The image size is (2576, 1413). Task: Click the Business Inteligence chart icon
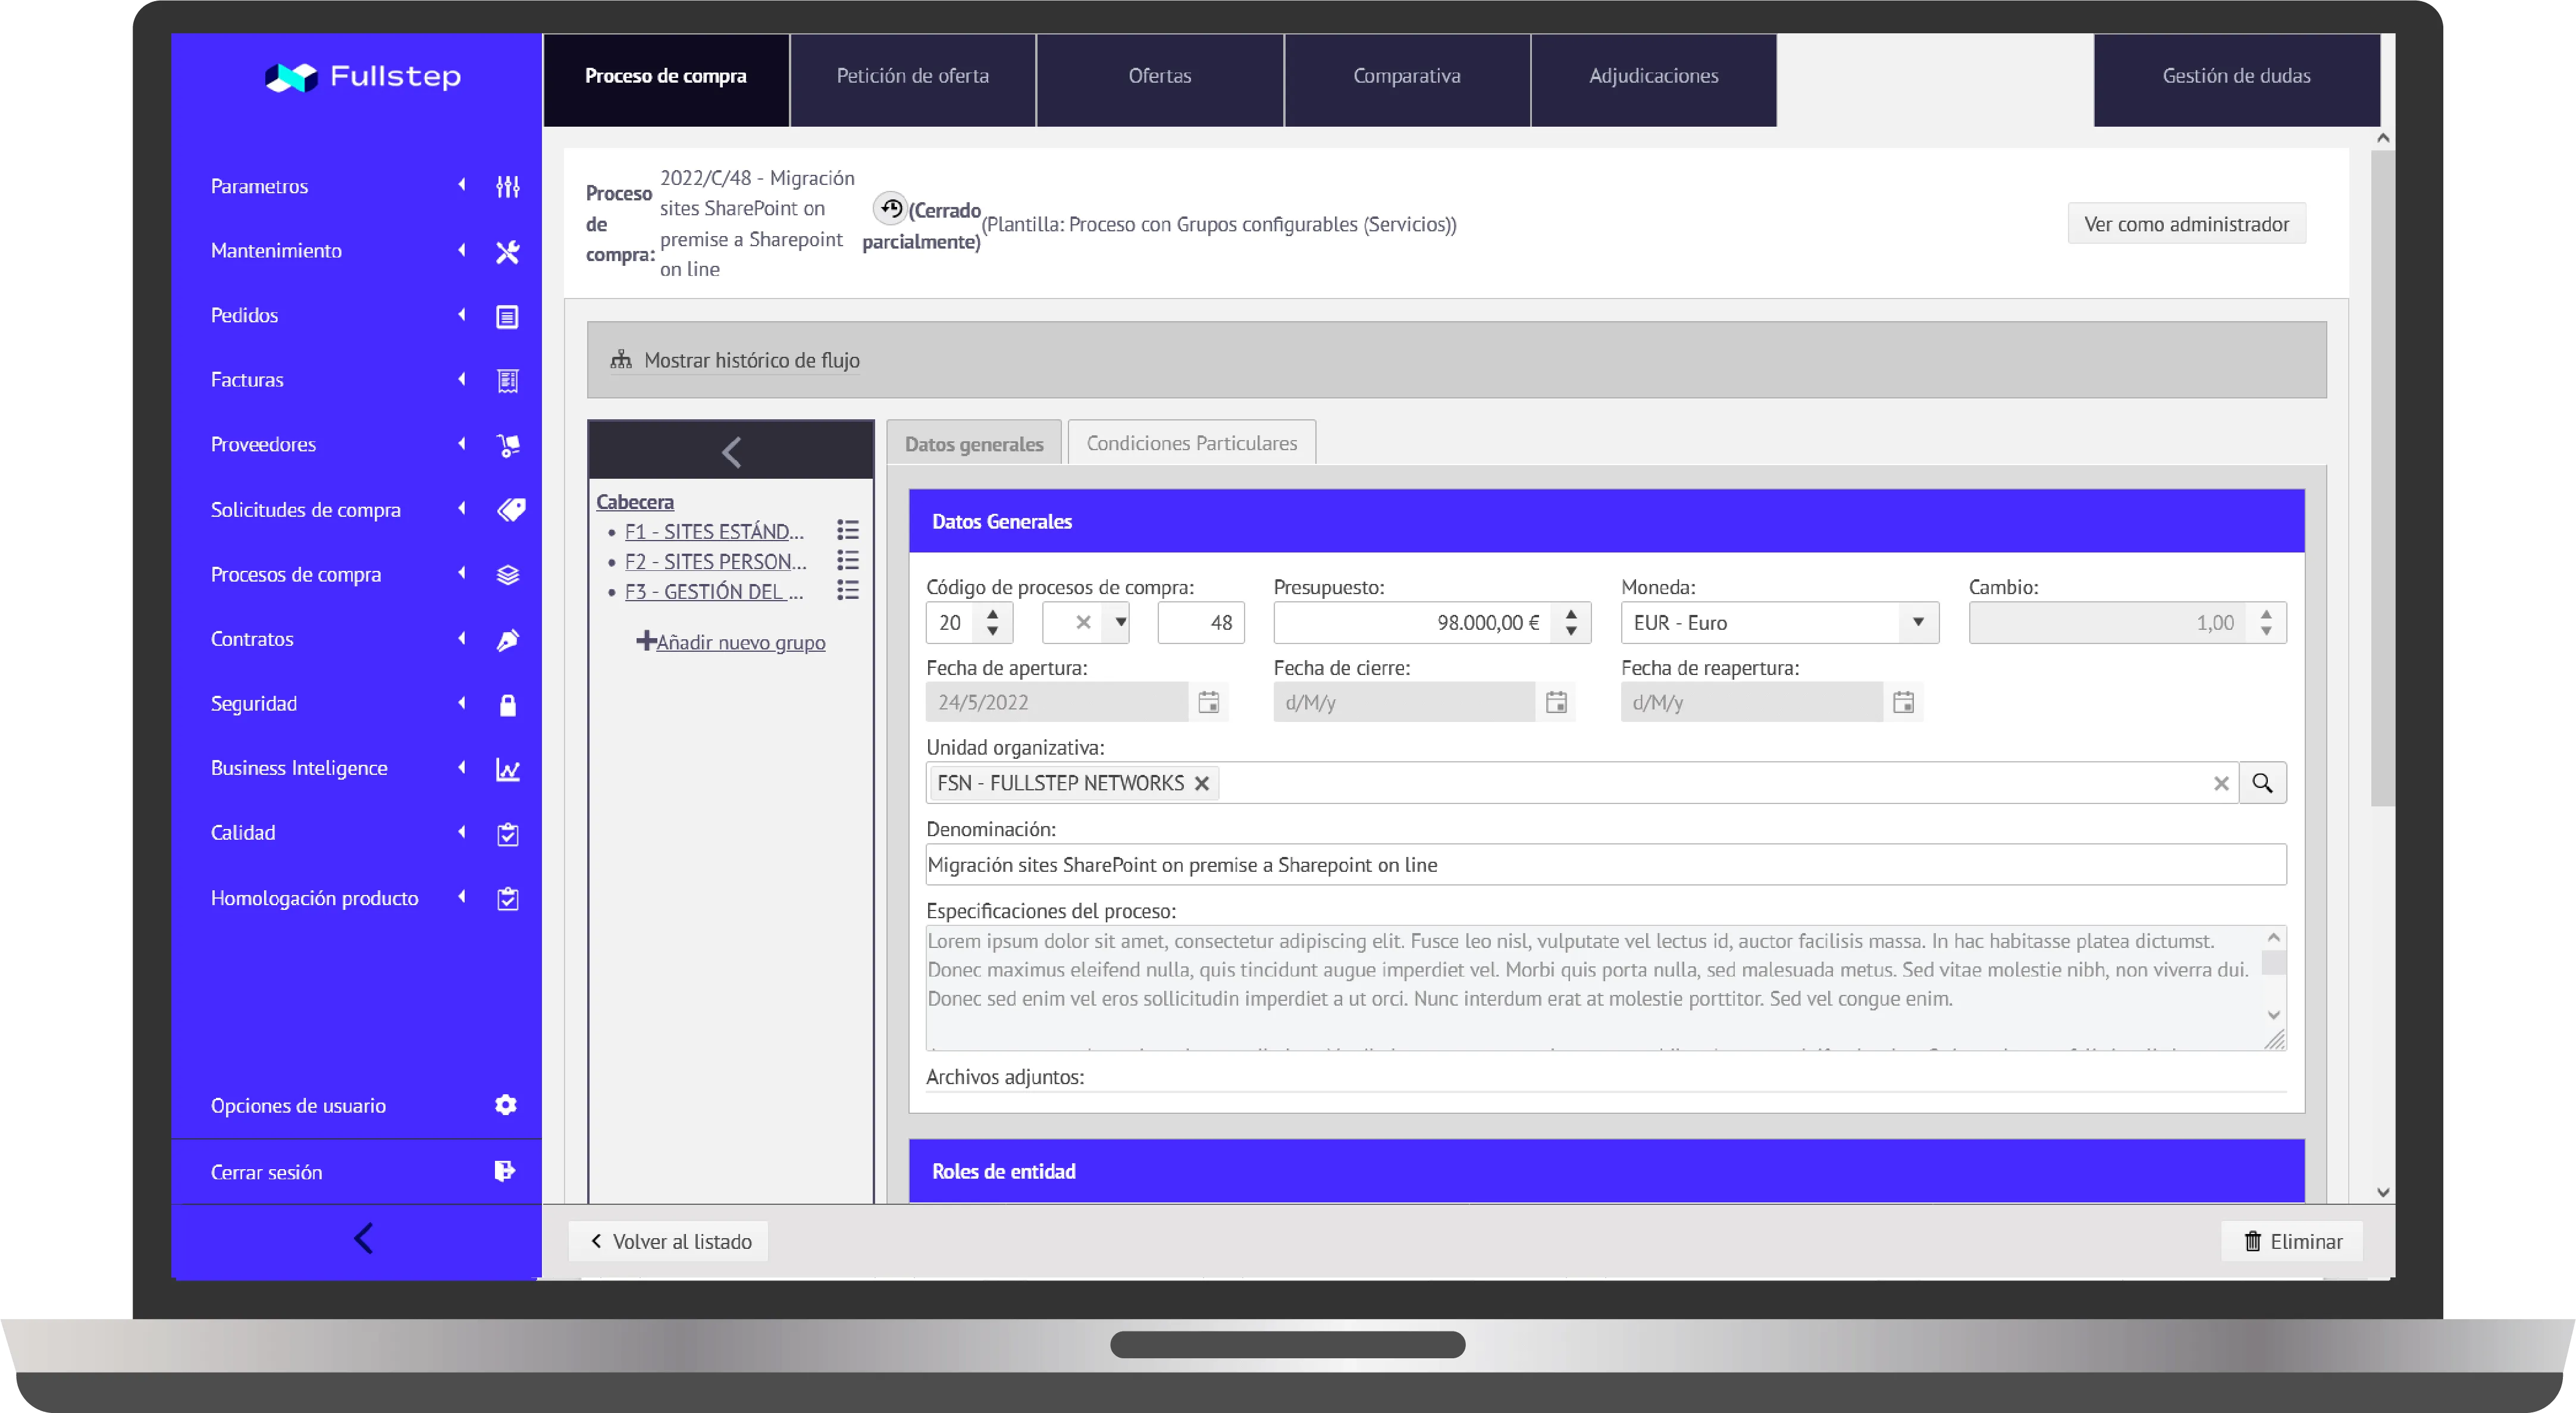tap(507, 770)
